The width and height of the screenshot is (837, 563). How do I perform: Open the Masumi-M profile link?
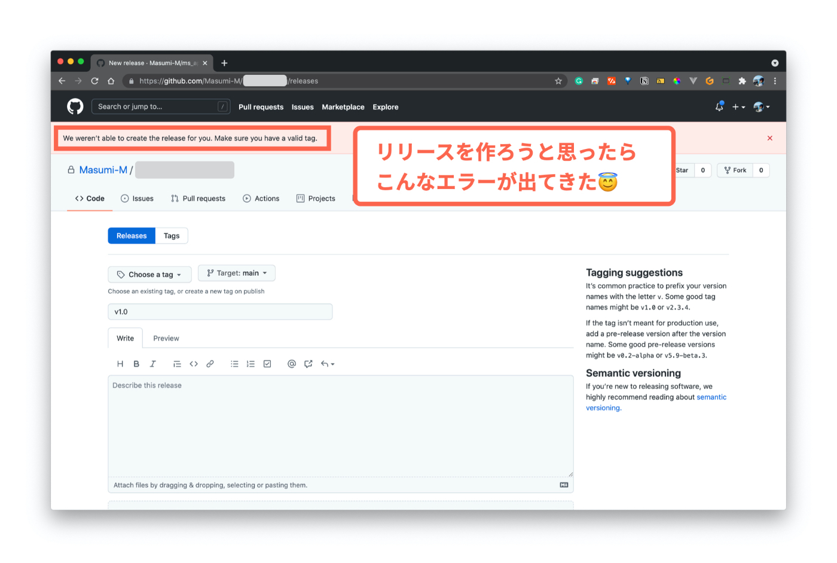[x=103, y=170]
